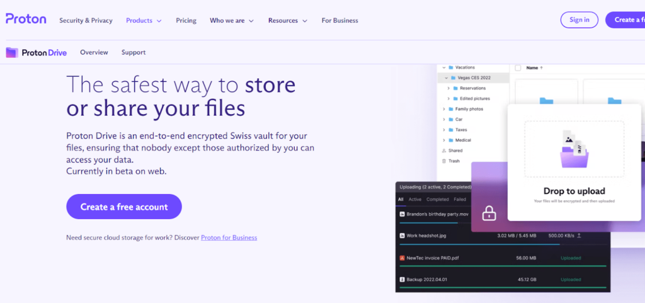
Task: Open the Resources dropdown
Action: pos(287,21)
